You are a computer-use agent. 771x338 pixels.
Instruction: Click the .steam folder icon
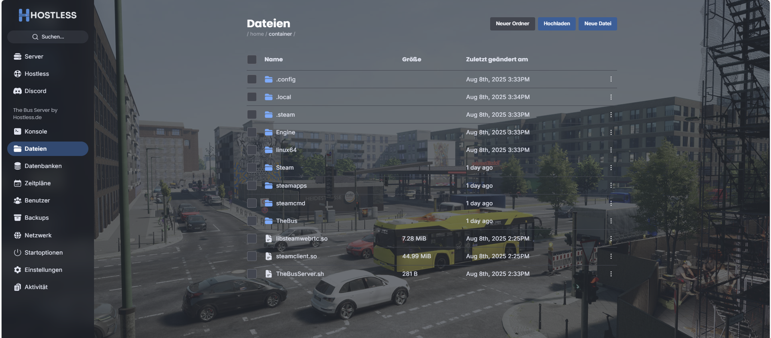[x=269, y=115]
